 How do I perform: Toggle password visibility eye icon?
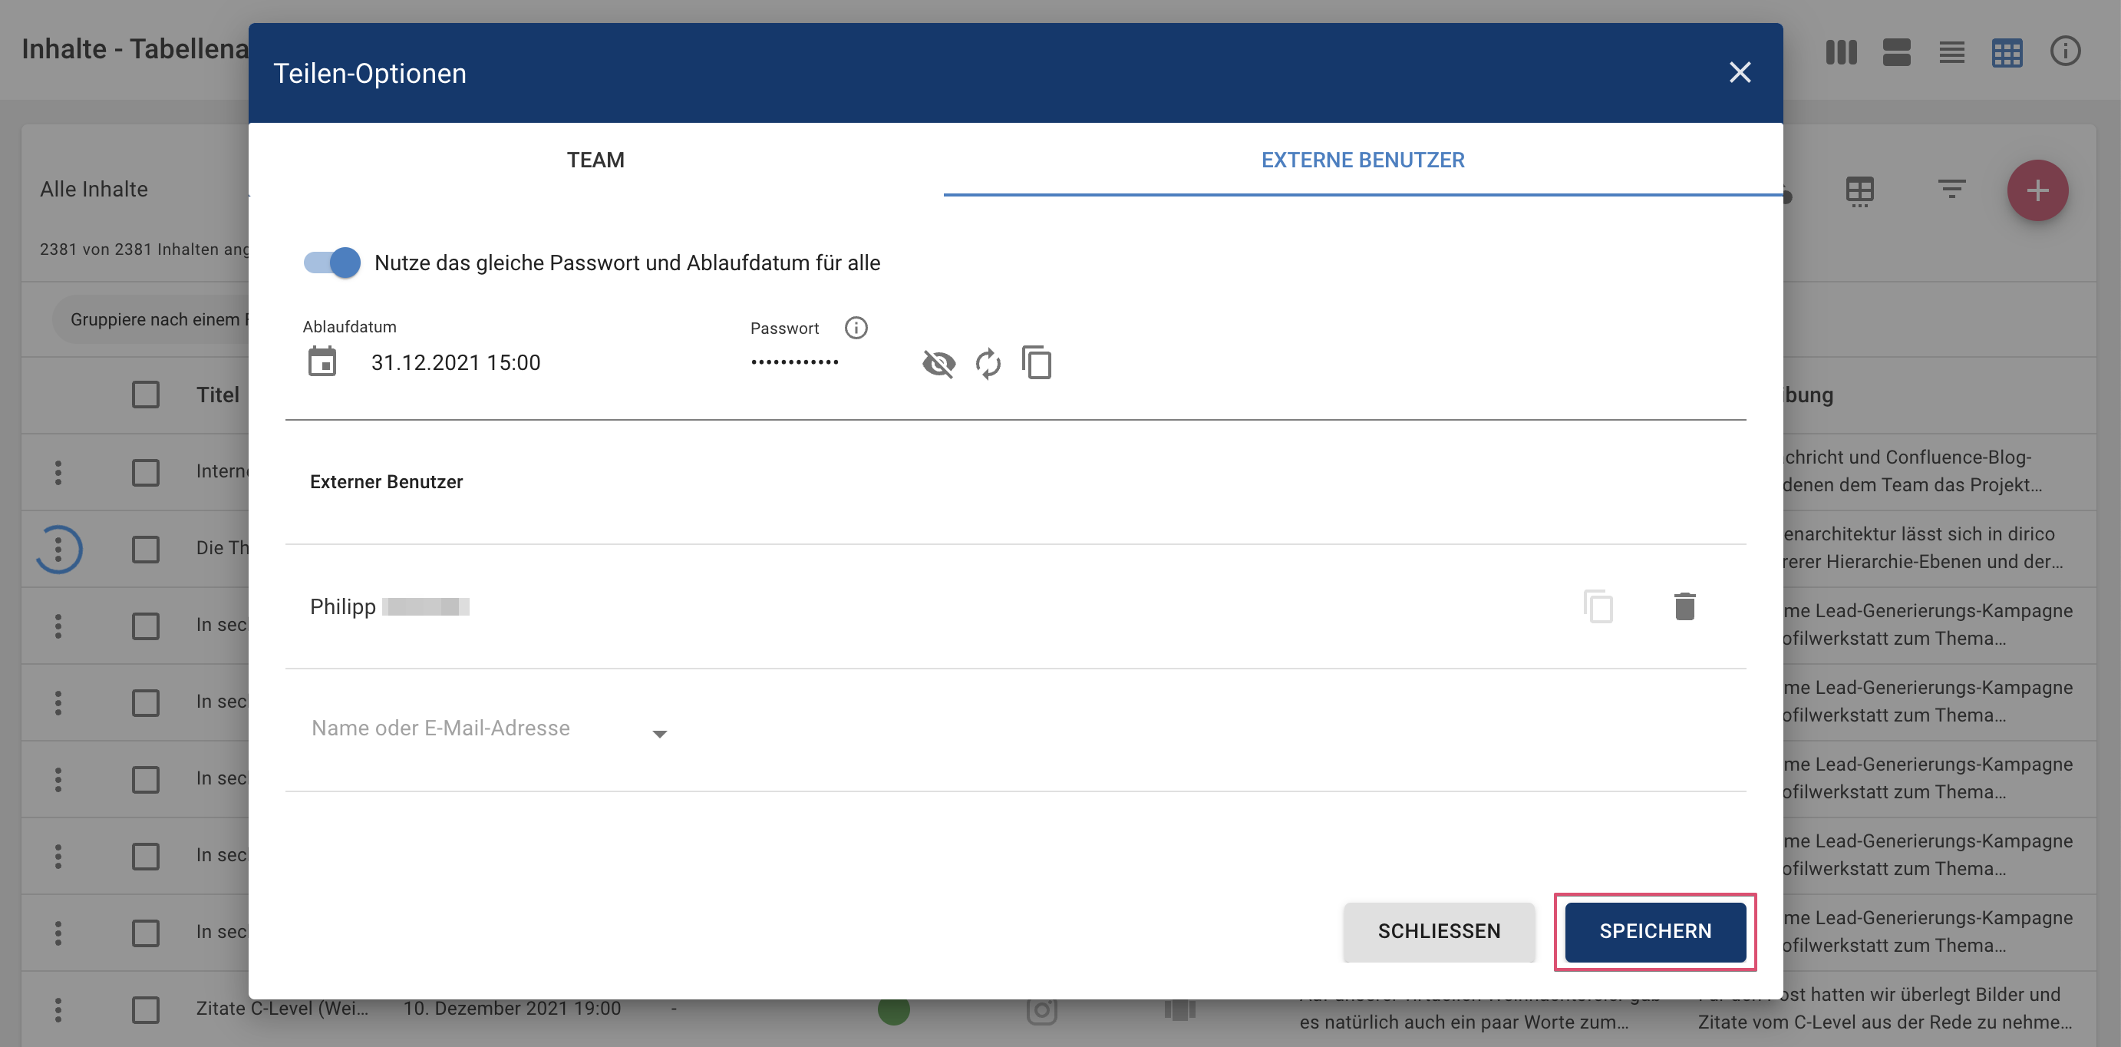pyautogui.click(x=938, y=362)
